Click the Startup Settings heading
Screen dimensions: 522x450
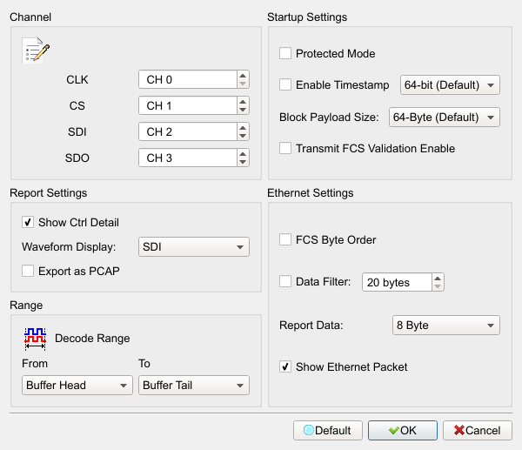tap(307, 17)
